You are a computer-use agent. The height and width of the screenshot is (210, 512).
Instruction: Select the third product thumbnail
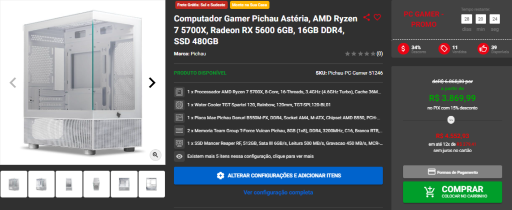pyautogui.click(x=69, y=184)
